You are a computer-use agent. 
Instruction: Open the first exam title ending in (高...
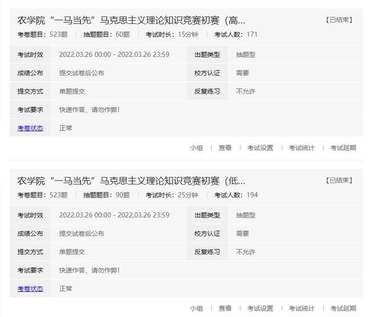131,20
